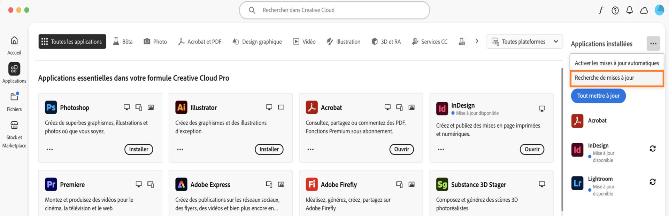The width and height of the screenshot is (669, 216).
Task: Select Toutes les applications tab
Action: 72,42
